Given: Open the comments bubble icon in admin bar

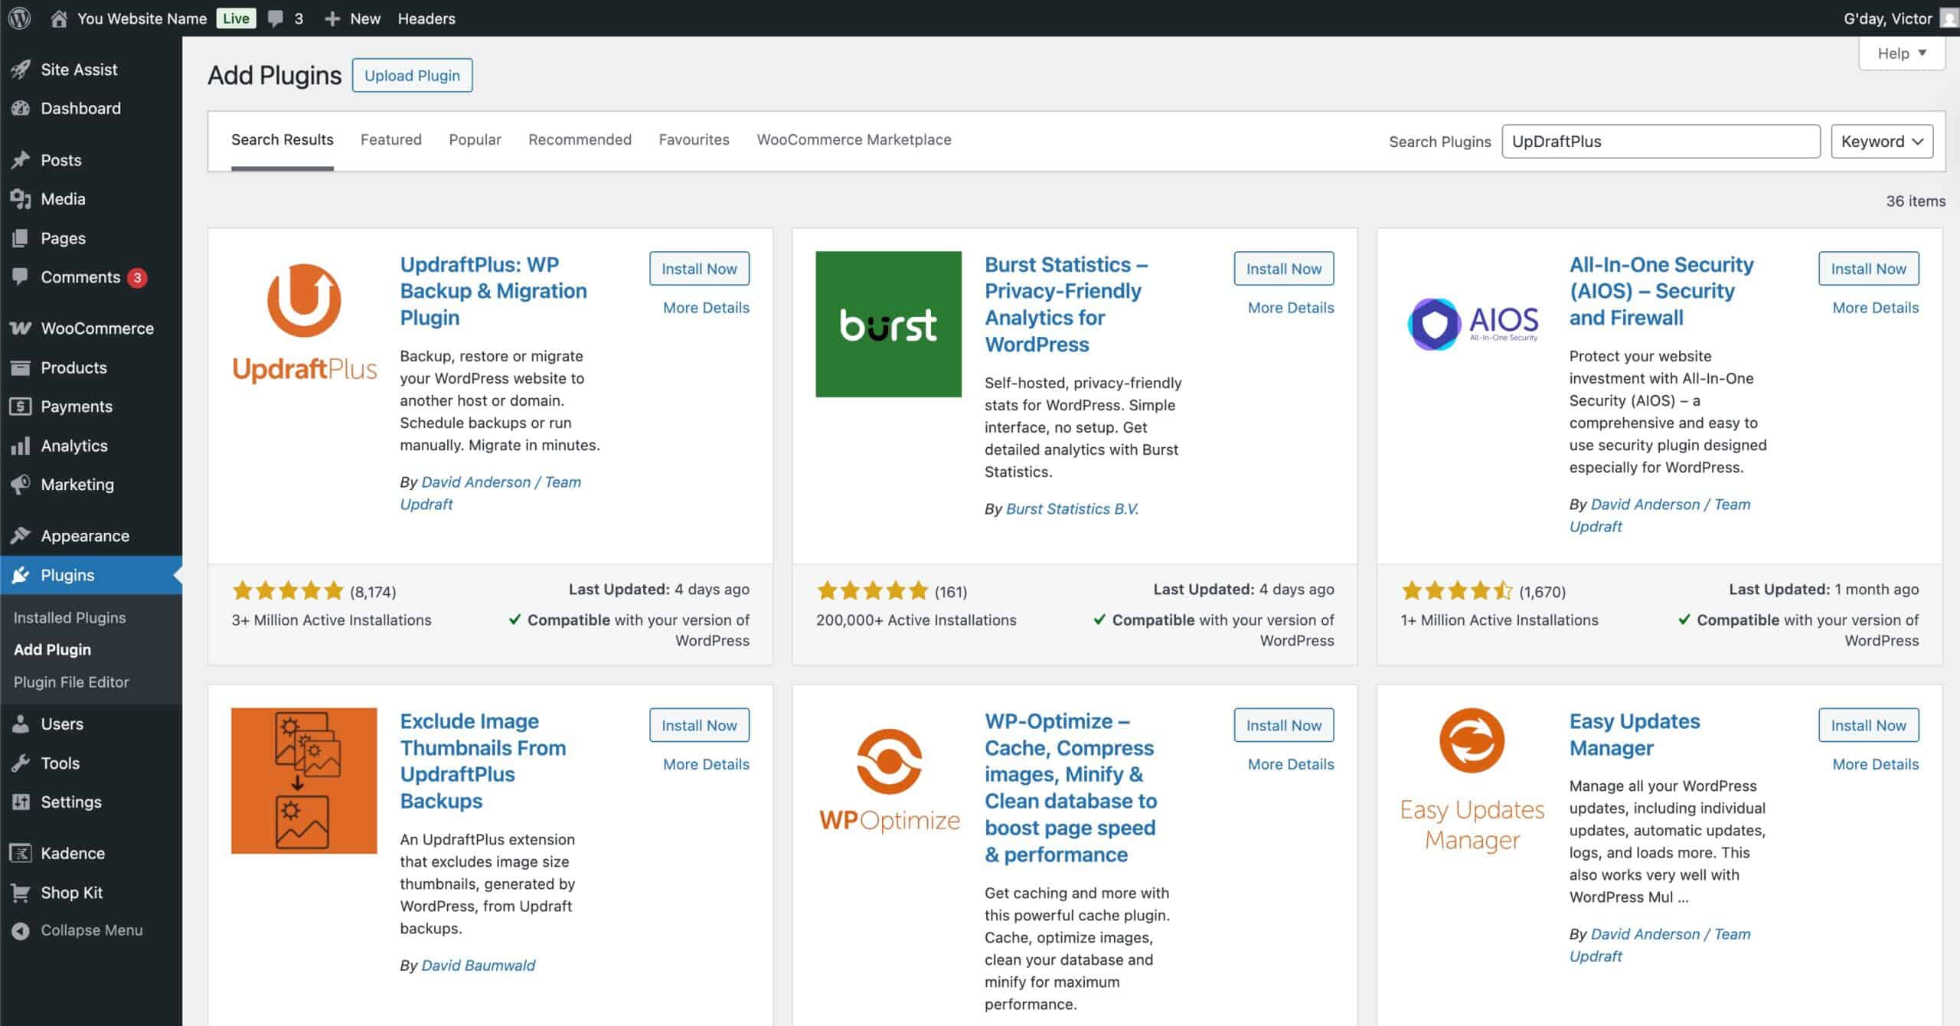Looking at the screenshot, I should 276,18.
